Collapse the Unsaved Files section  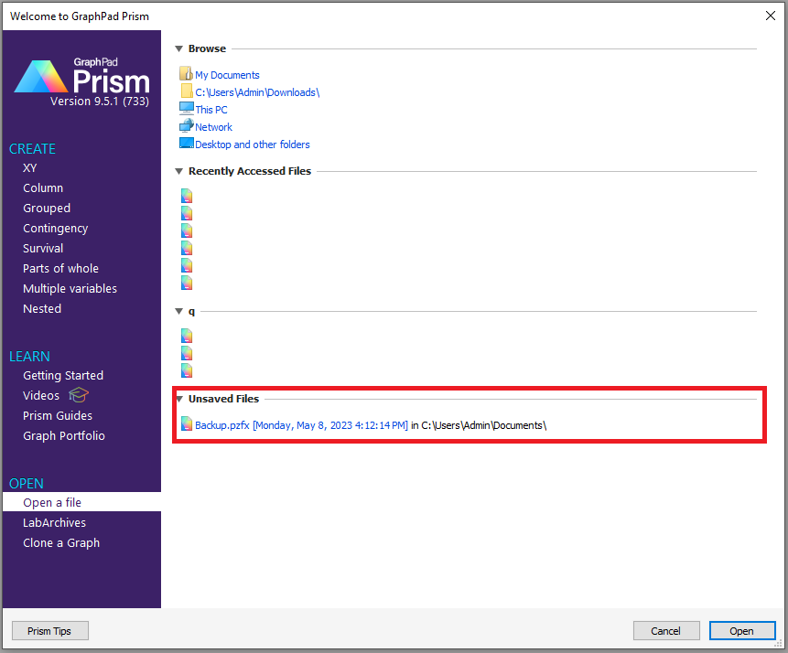click(179, 399)
